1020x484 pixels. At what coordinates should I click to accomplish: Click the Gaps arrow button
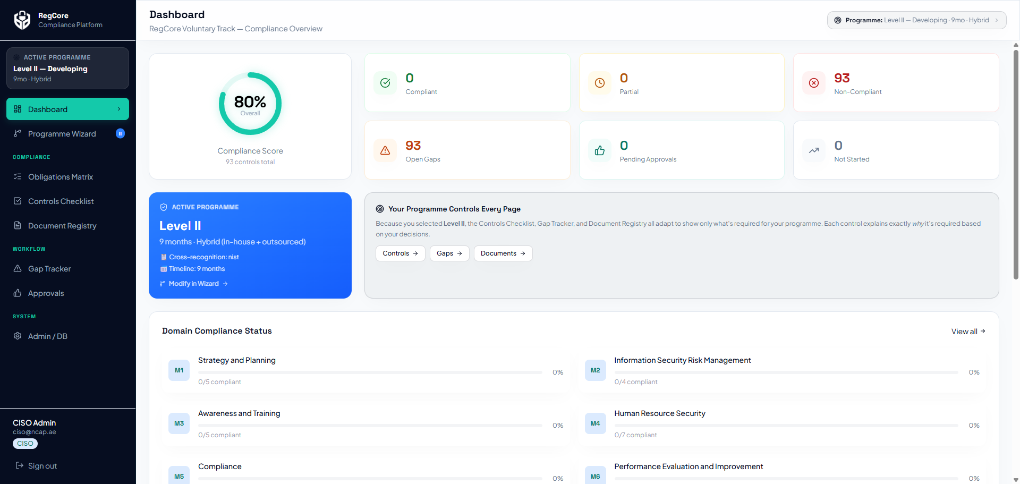(x=449, y=253)
